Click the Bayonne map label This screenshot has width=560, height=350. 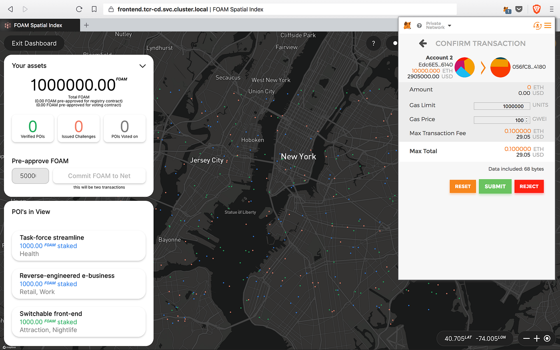coord(170,240)
